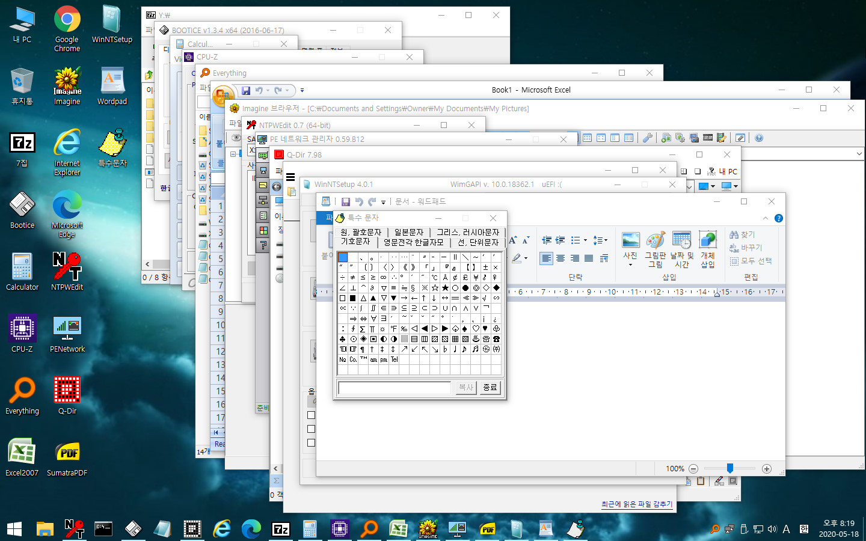Switch to 기호문자 tab
Viewport: 866px width, 541px height.
click(355, 242)
